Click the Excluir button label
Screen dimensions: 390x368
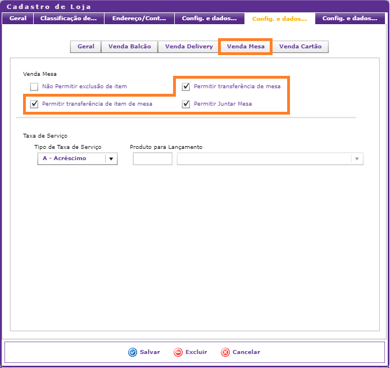[196, 352]
